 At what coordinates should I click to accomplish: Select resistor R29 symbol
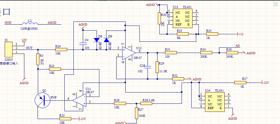157,67
